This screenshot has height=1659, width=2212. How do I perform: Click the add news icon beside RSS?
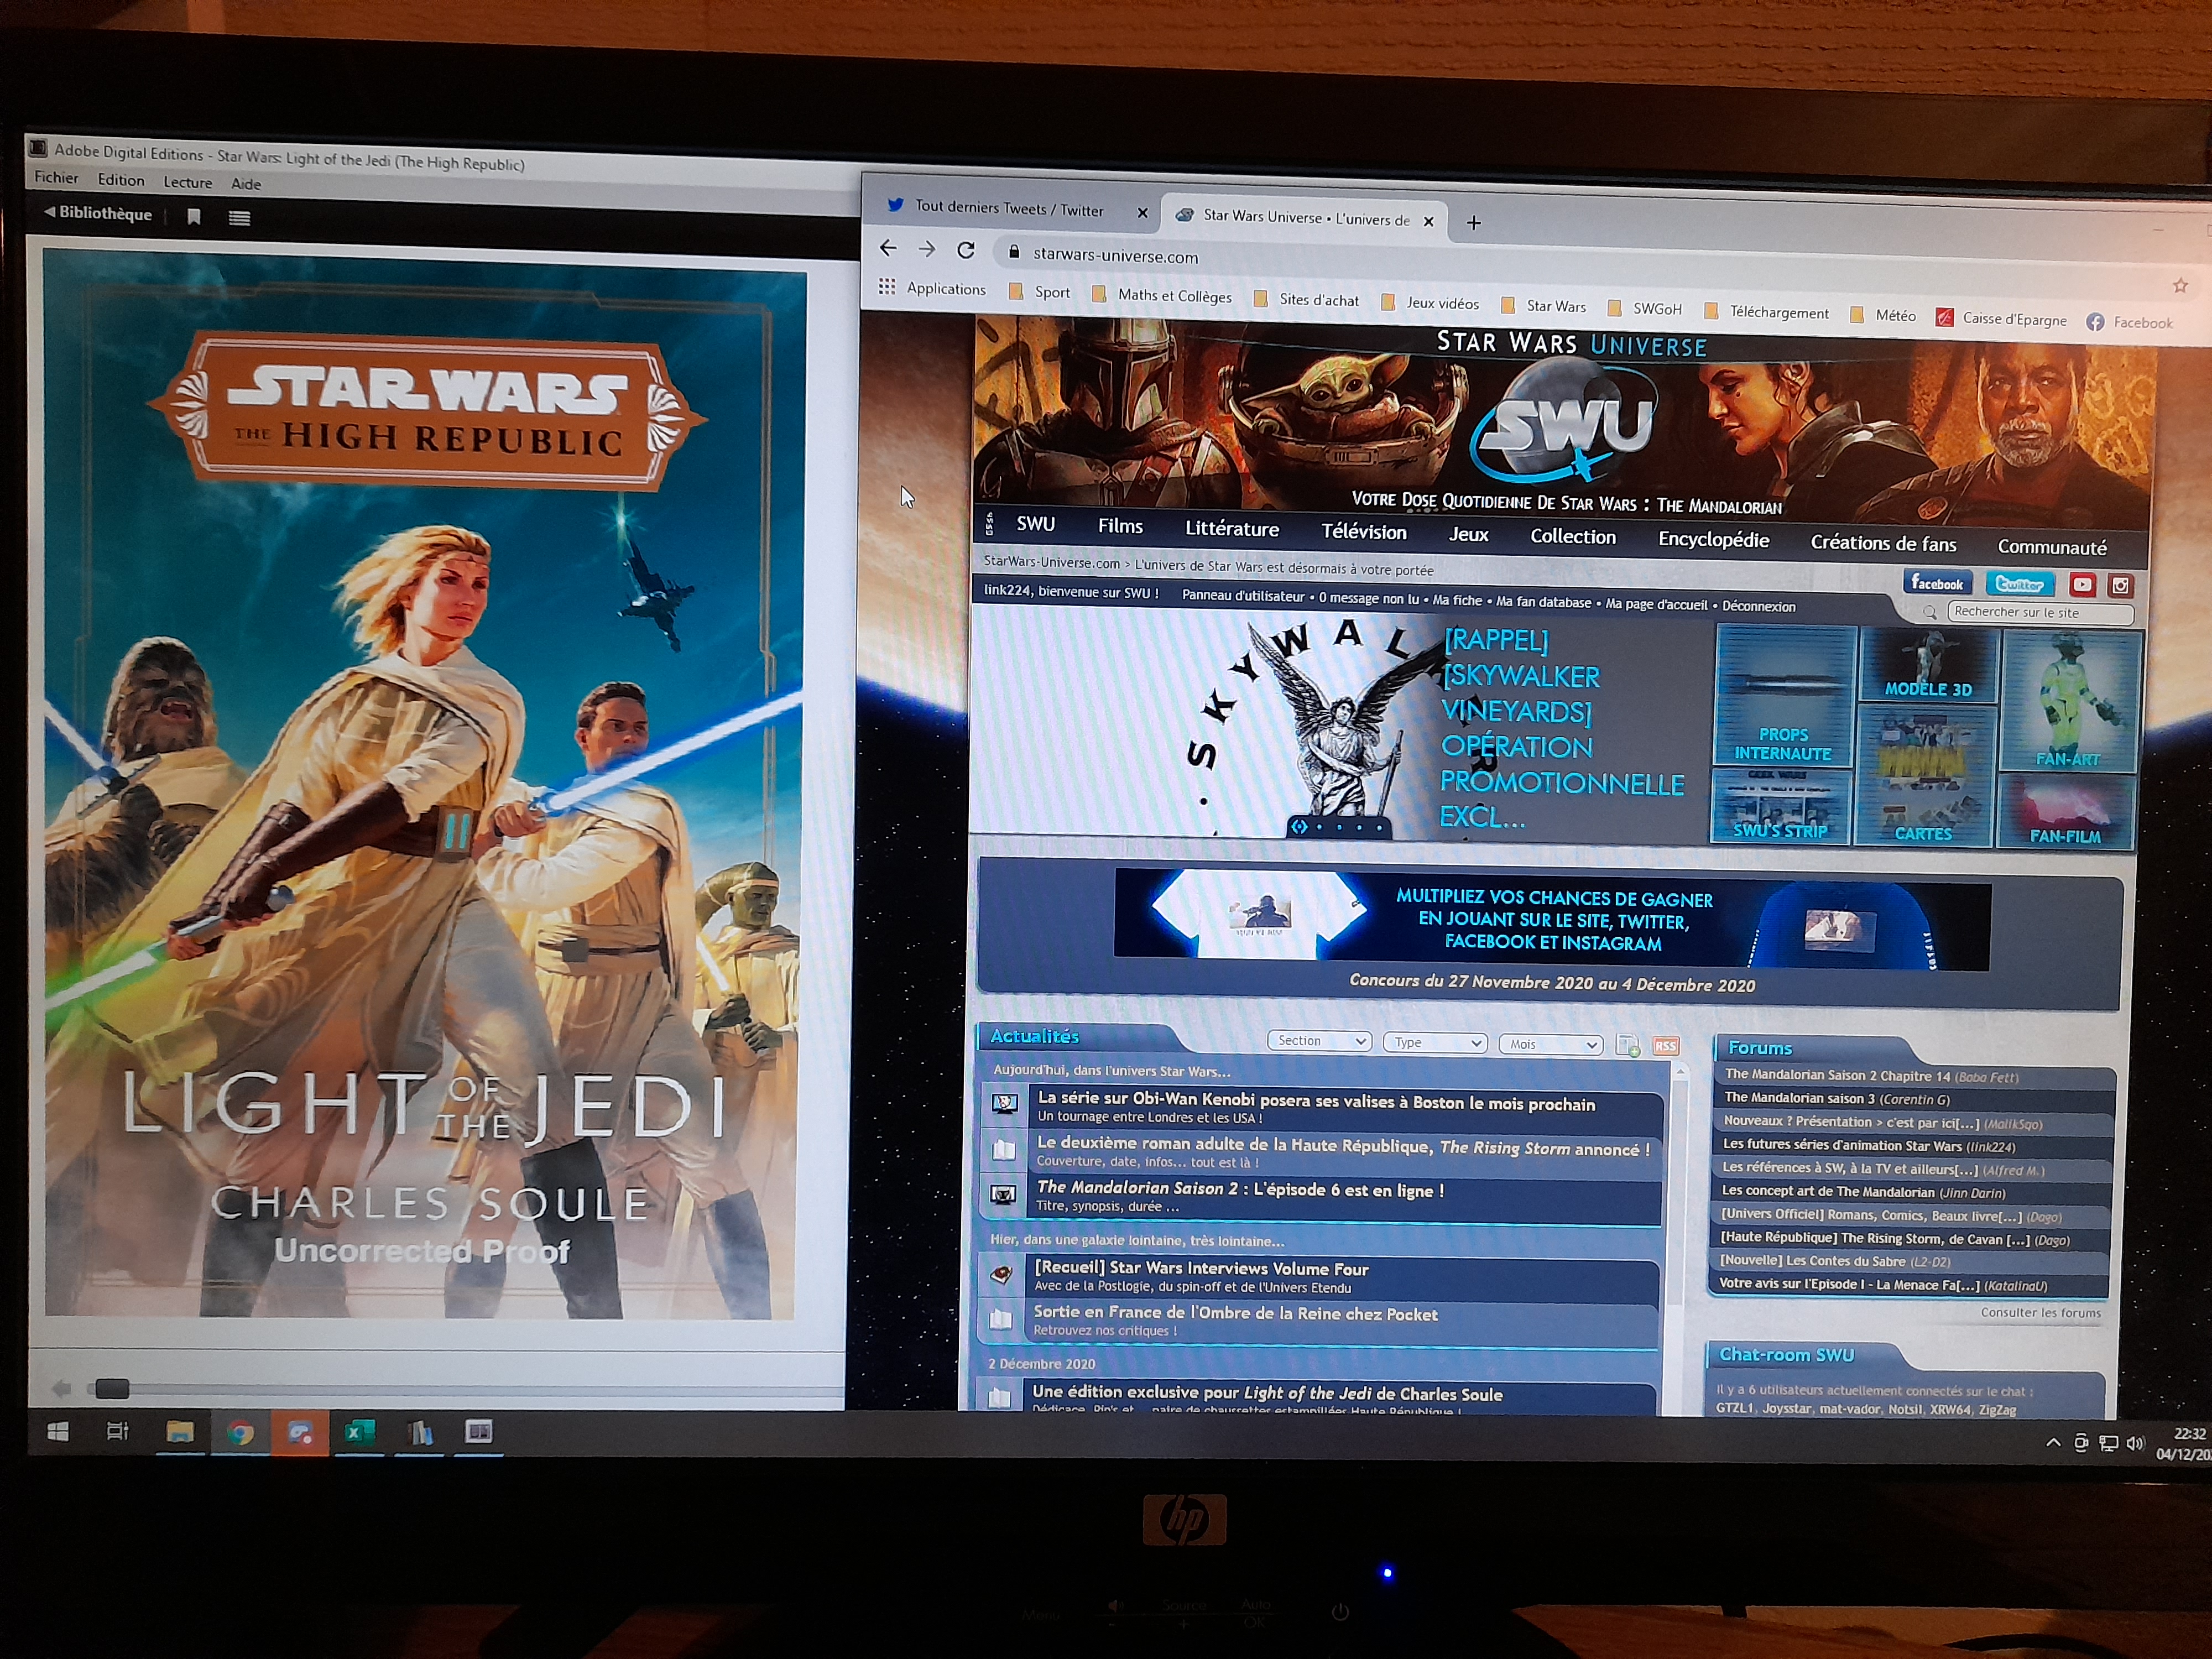(1628, 1046)
